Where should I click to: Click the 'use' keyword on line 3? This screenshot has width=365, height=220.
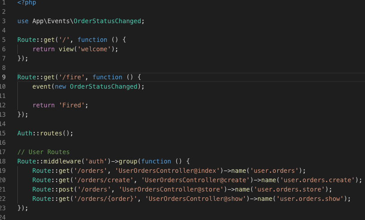(x=23, y=21)
